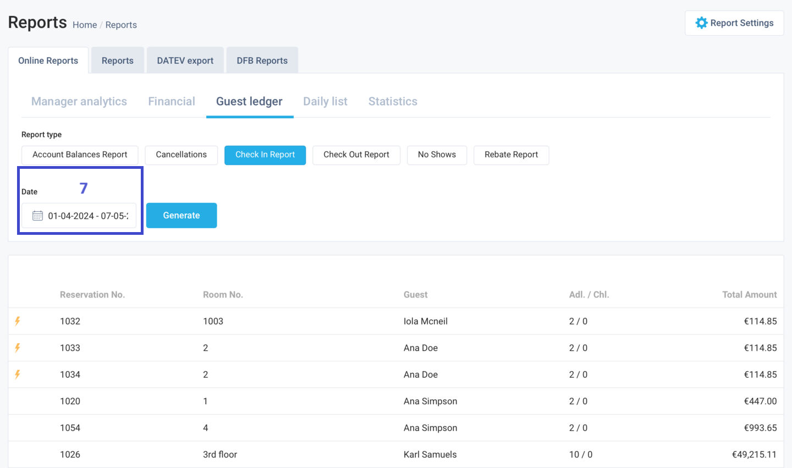Switch to the Statistics tab
The width and height of the screenshot is (792, 468).
click(x=392, y=101)
